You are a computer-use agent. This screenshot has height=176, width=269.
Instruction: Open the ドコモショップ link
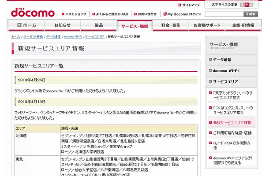pyautogui.click(x=75, y=14)
